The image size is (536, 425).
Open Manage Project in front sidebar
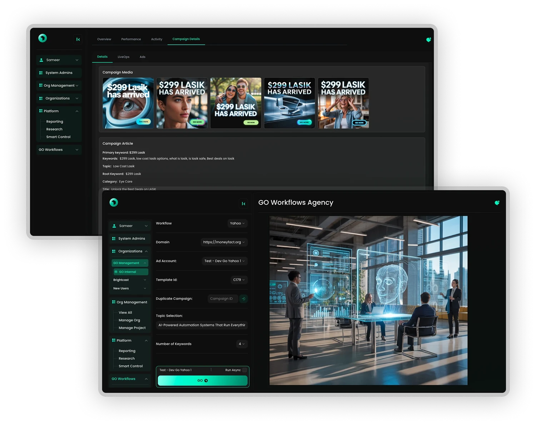coord(132,328)
